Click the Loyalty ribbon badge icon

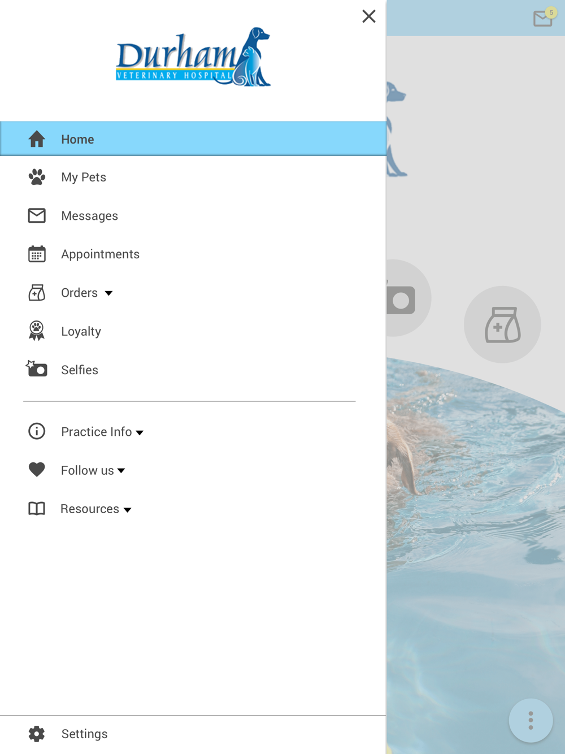[37, 331]
